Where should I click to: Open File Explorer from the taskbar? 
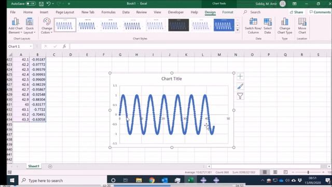[139, 180]
